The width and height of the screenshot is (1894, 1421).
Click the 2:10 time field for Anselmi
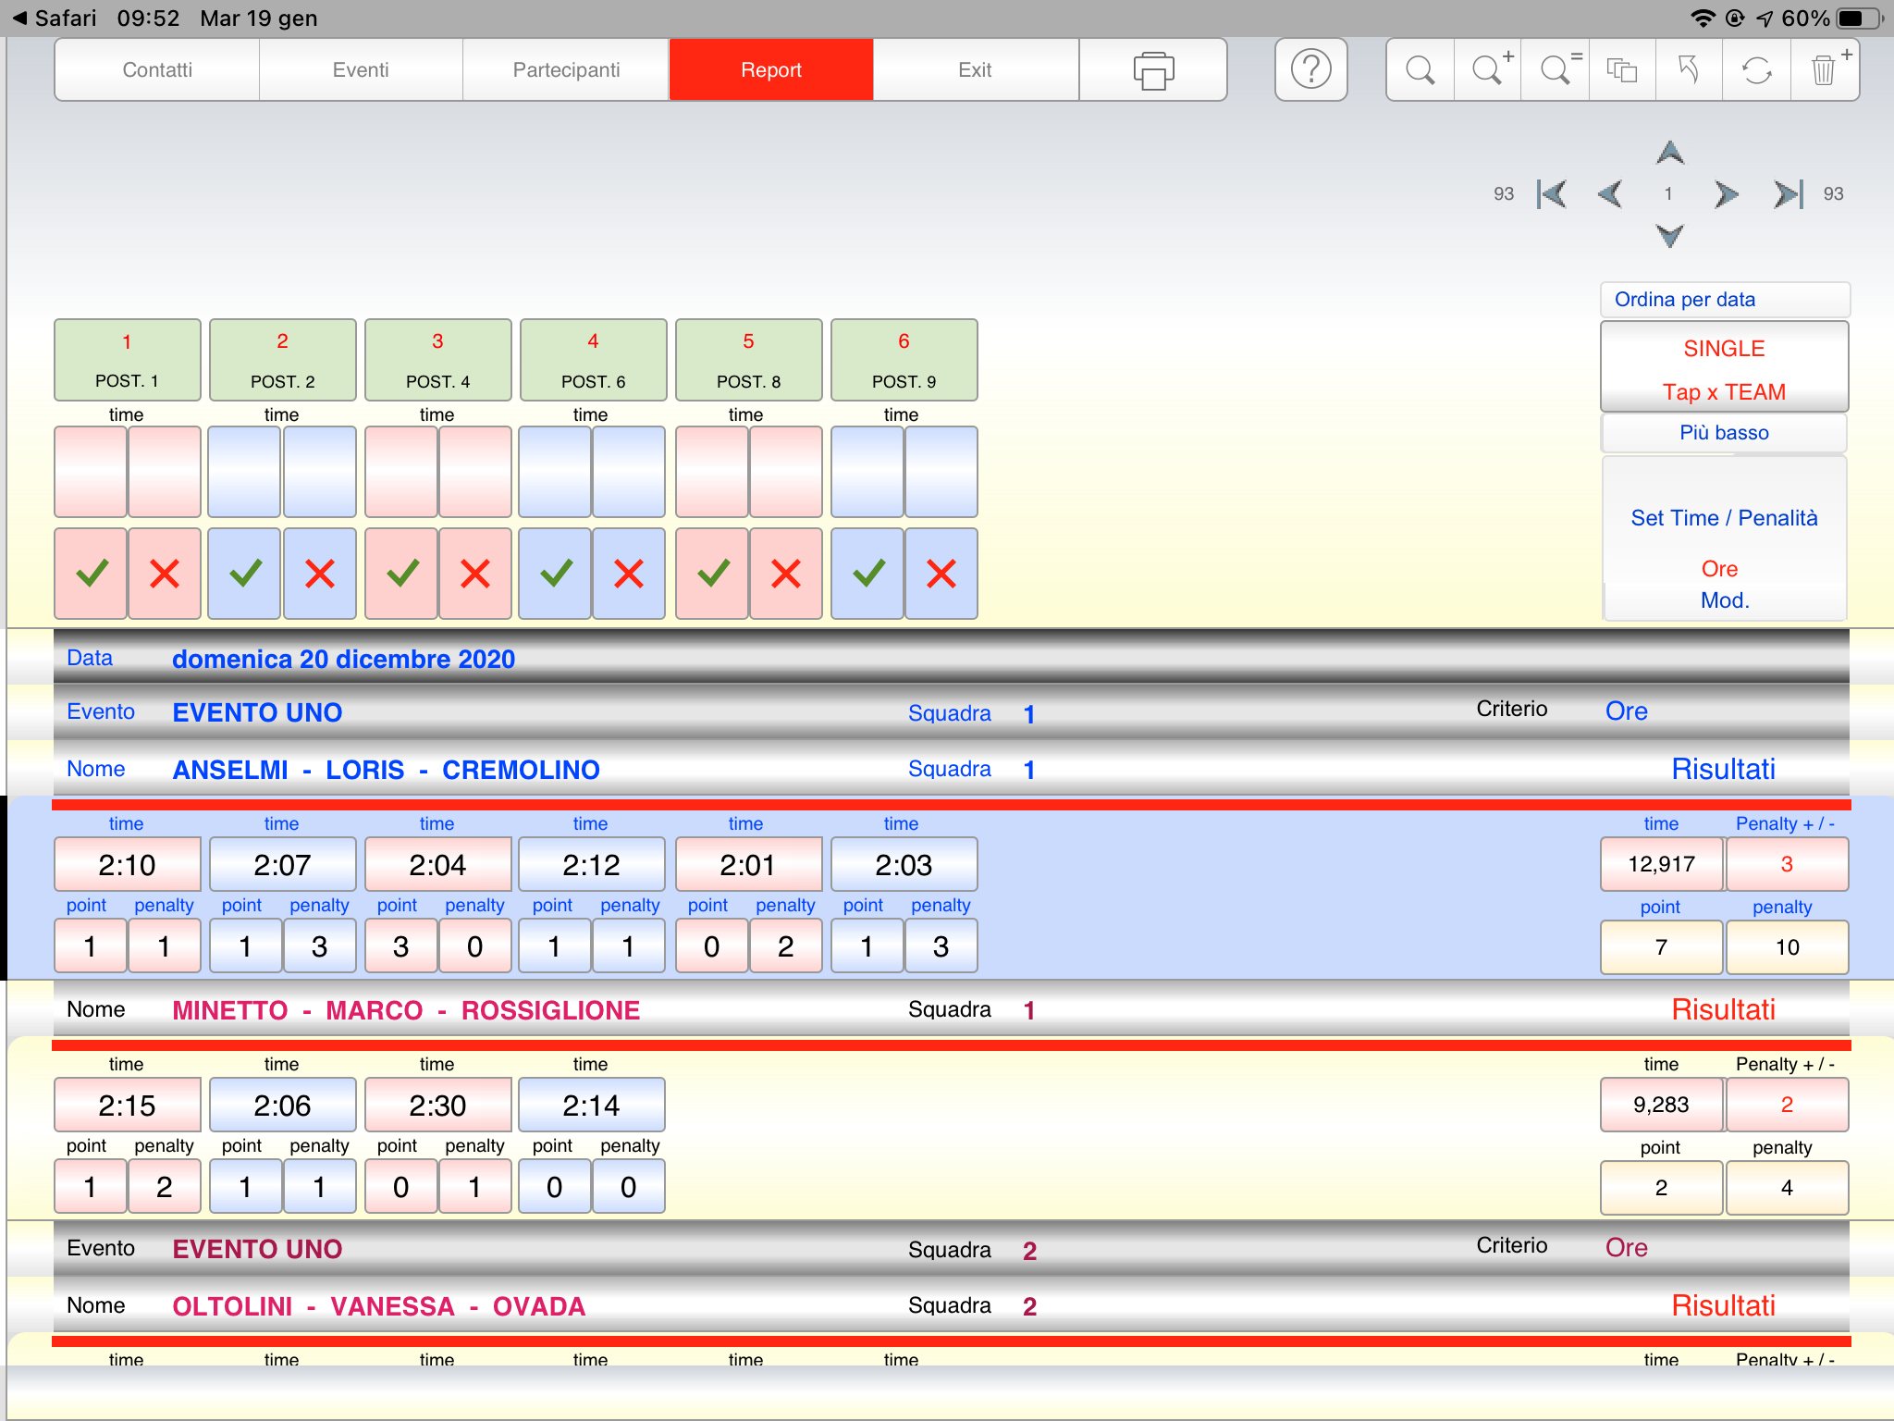(x=128, y=865)
